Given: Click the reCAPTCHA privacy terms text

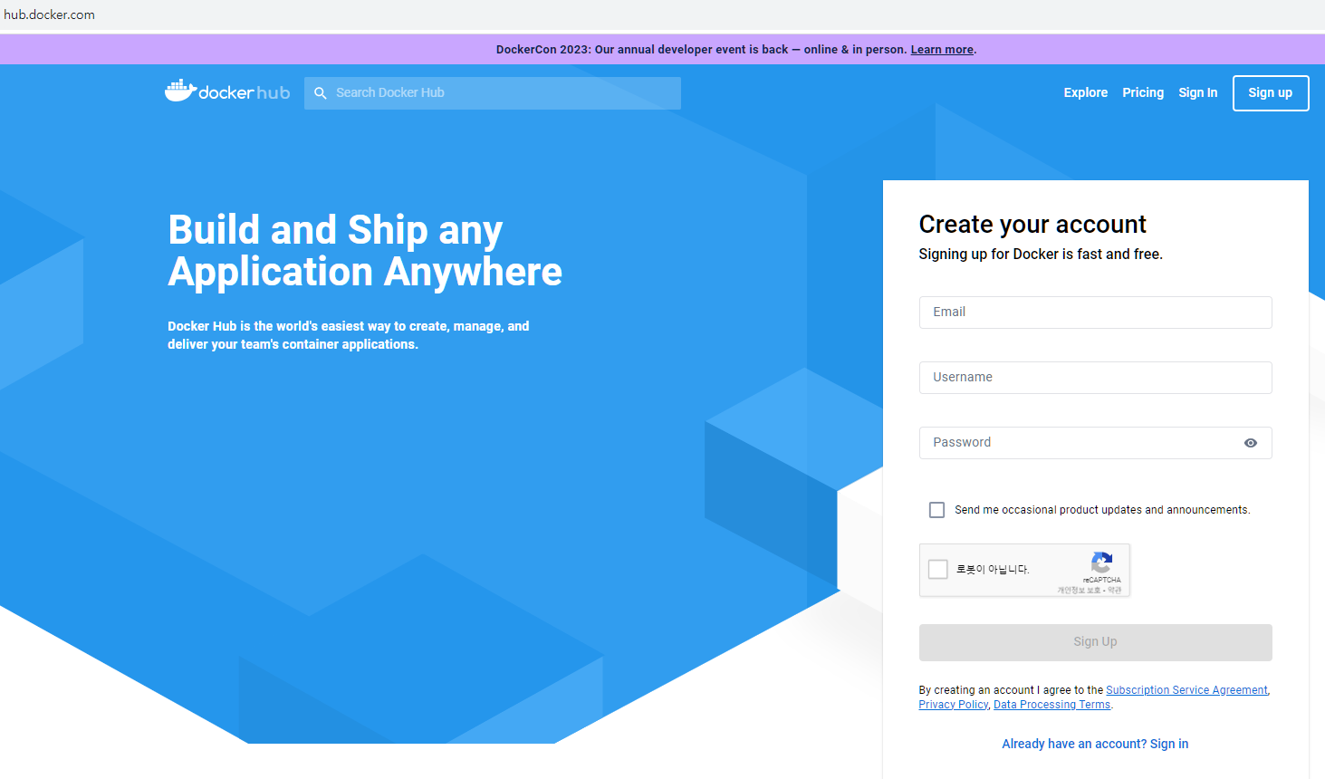Looking at the screenshot, I should (1090, 591).
